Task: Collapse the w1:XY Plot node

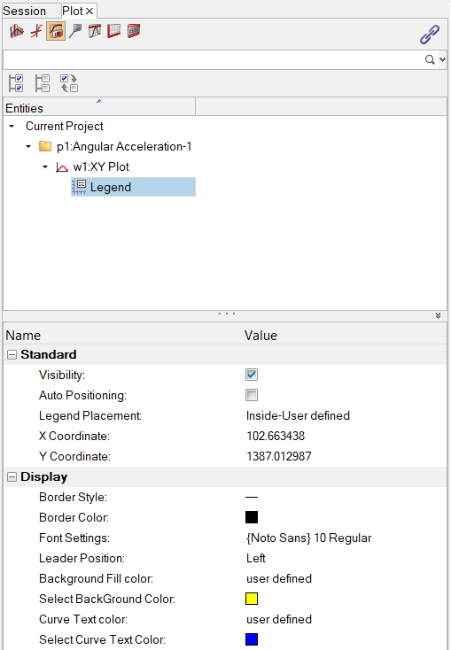Action: (45, 166)
